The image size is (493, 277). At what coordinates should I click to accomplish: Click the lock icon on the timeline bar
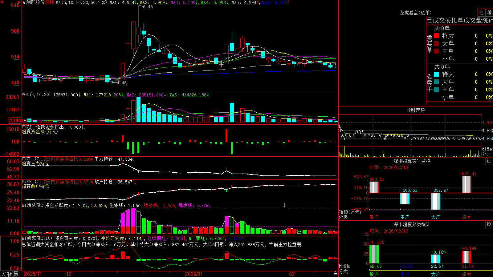(x=336, y=273)
